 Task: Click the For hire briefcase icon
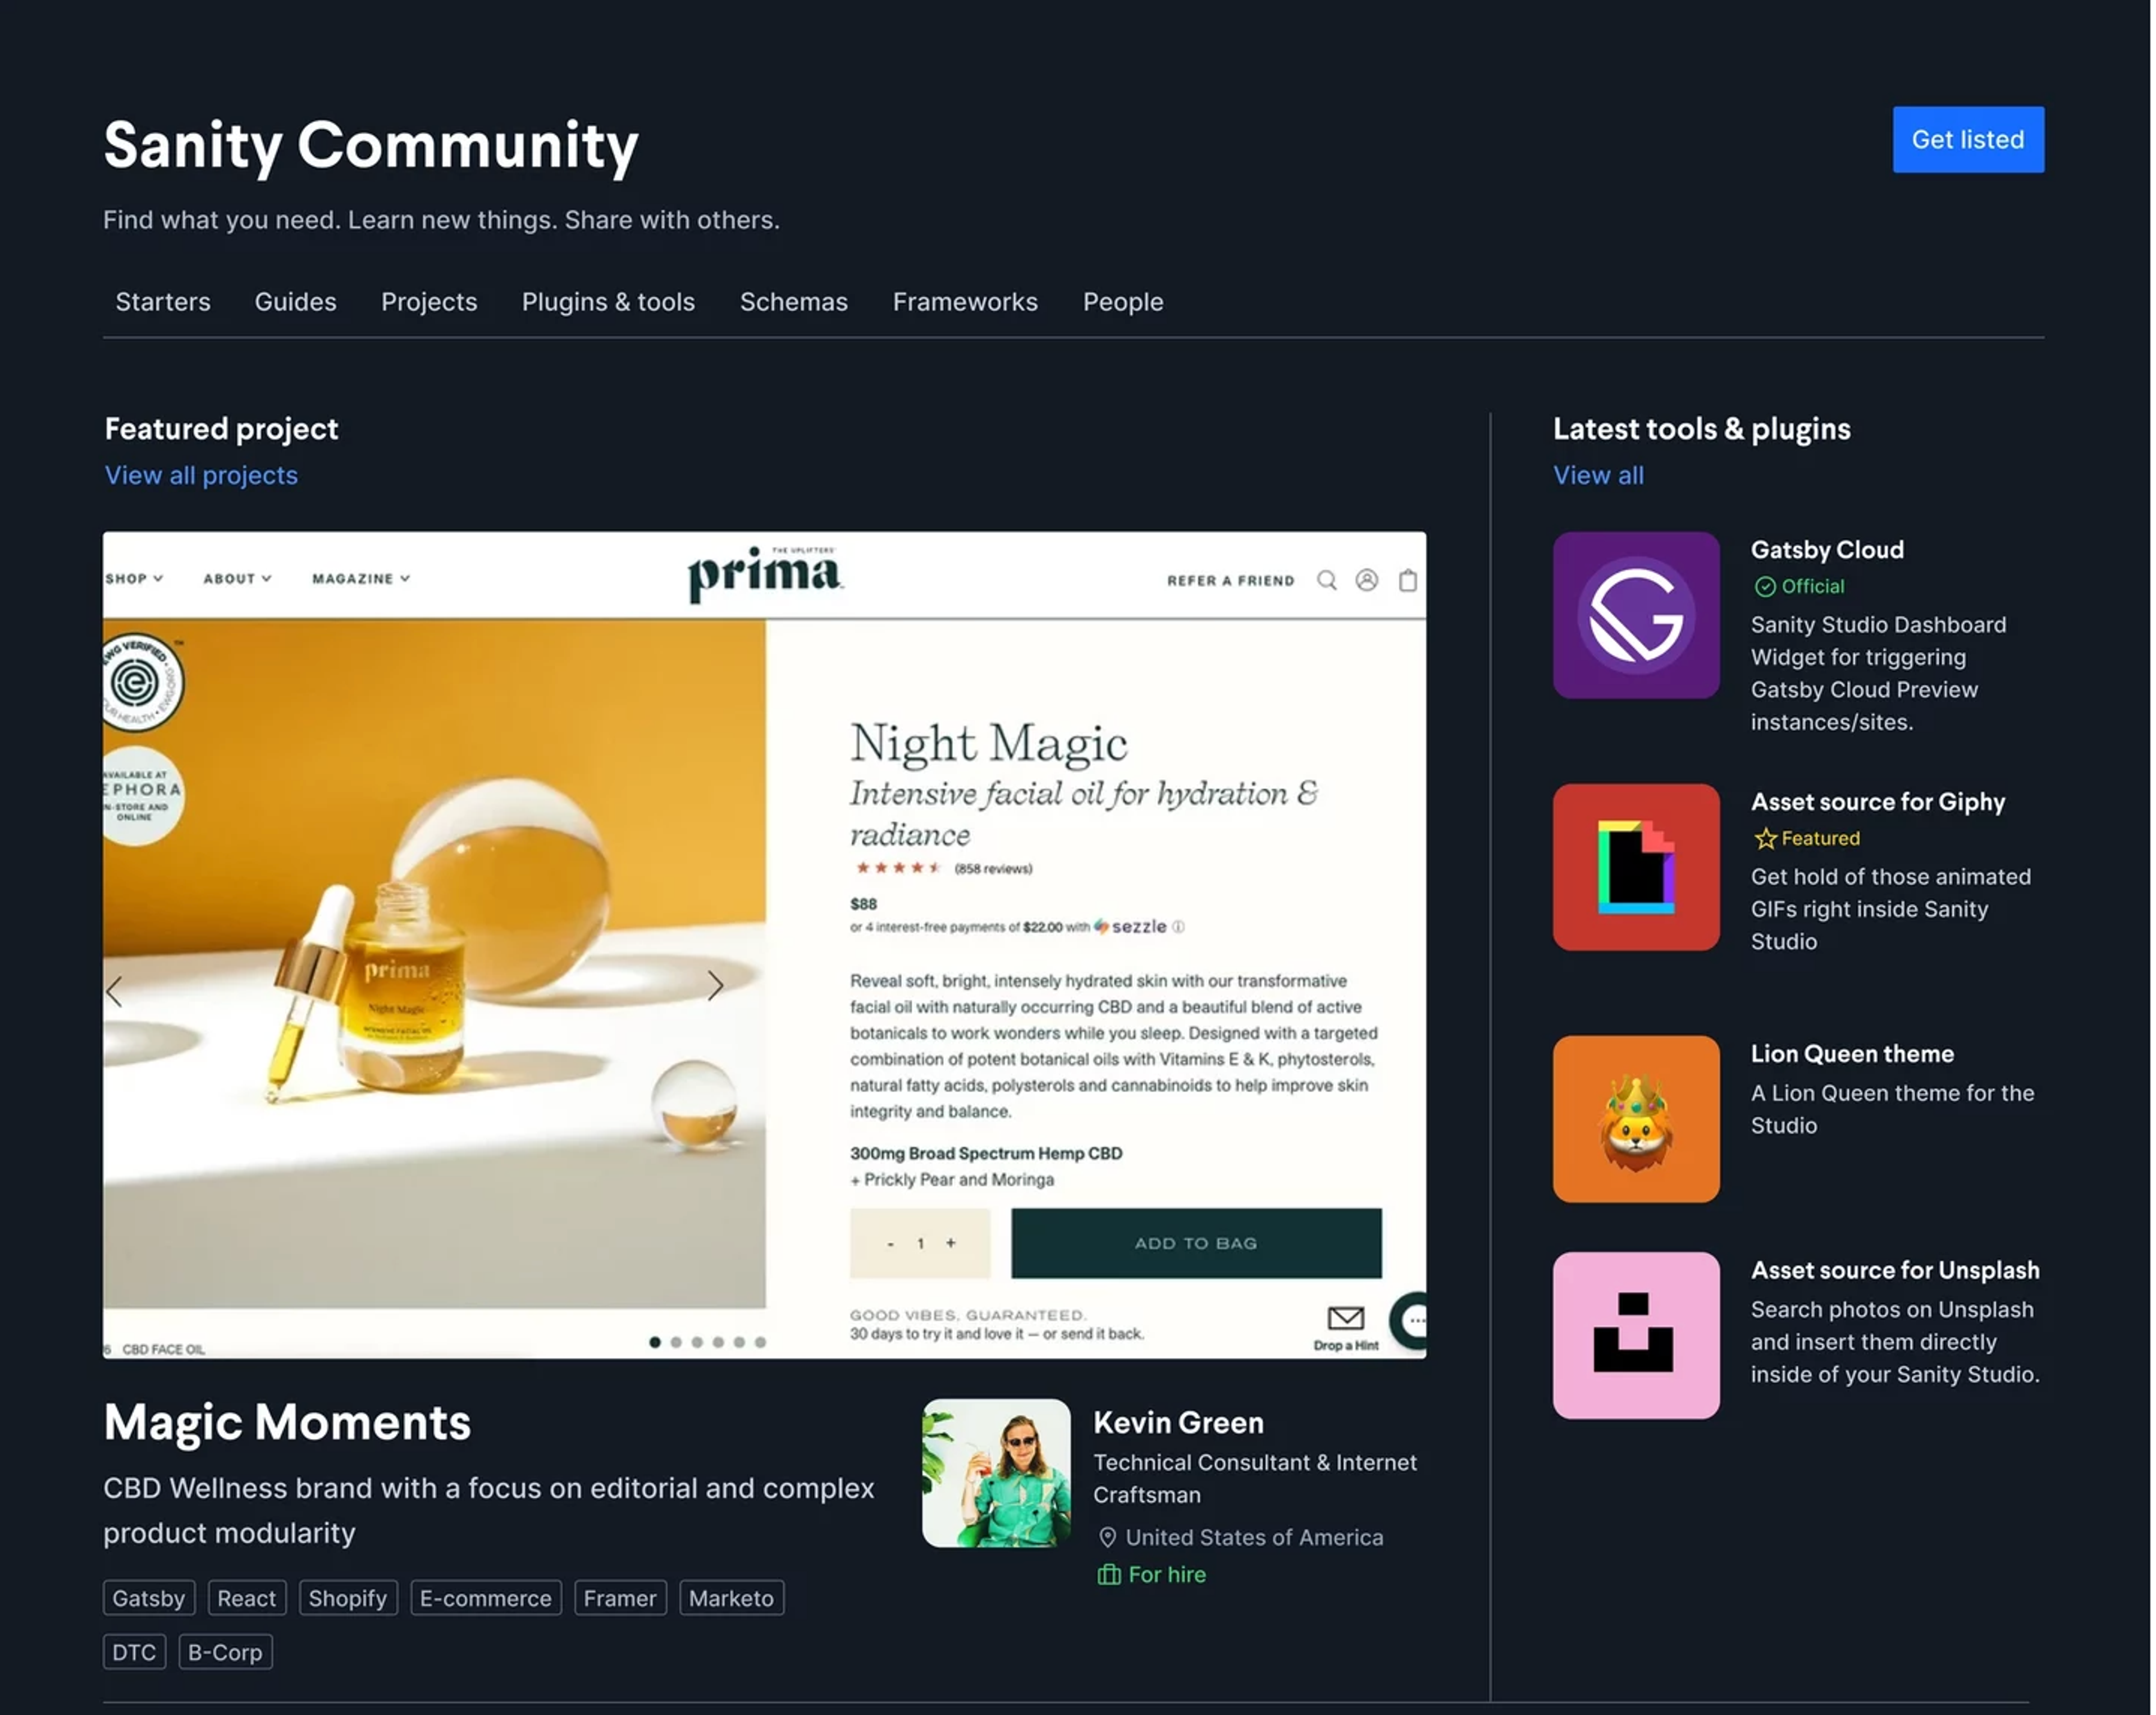pos(1109,1575)
